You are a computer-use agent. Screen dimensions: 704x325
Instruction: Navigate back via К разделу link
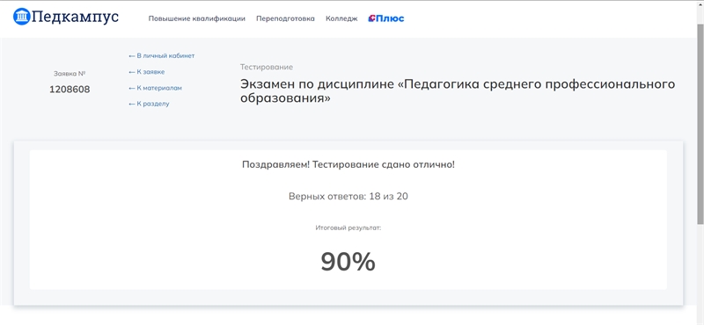click(x=153, y=104)
